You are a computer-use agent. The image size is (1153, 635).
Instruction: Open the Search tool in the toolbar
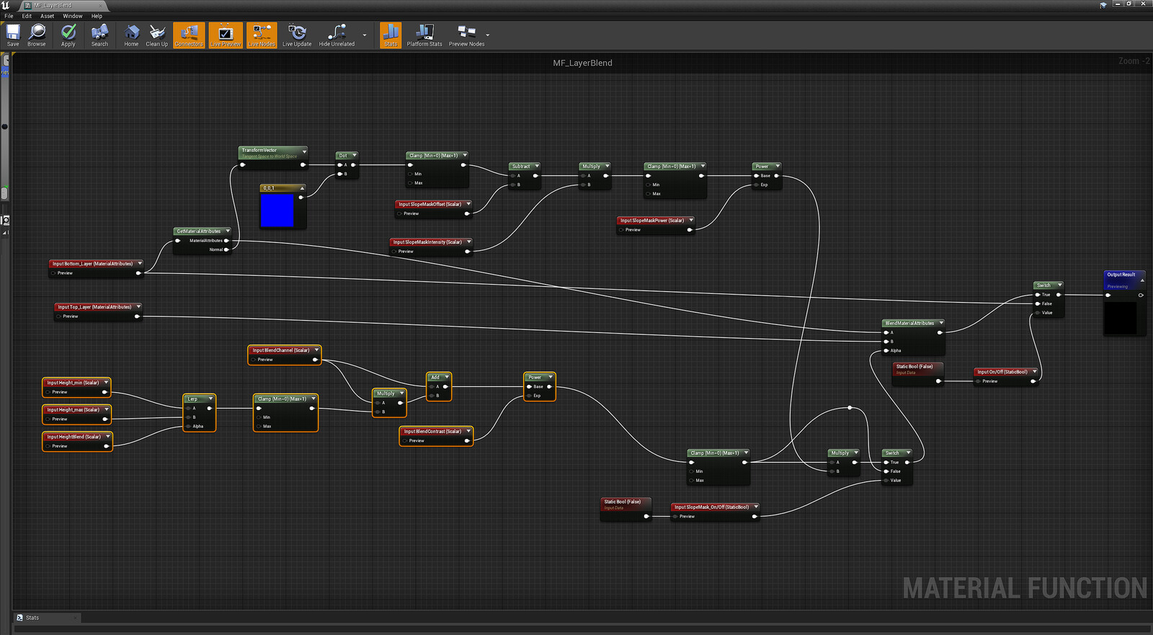99,35
